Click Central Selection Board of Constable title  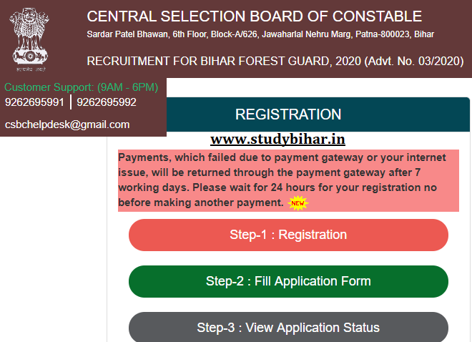[x=255, y=16]
